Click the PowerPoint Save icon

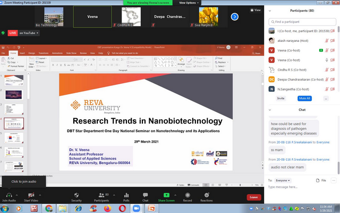point(3,47)
